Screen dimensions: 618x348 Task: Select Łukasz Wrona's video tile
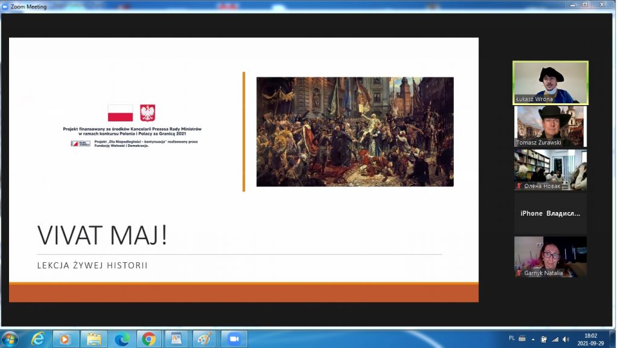550,82
